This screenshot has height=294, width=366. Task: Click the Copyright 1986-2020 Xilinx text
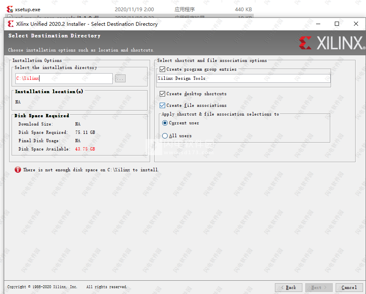[42, 287]
